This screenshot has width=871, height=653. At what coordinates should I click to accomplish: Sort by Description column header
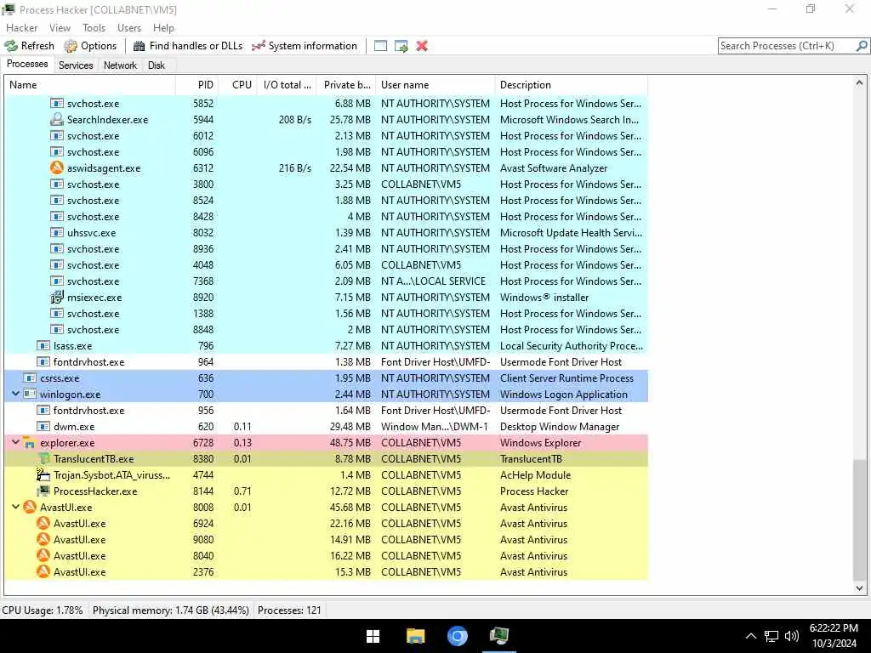[571, 85]
